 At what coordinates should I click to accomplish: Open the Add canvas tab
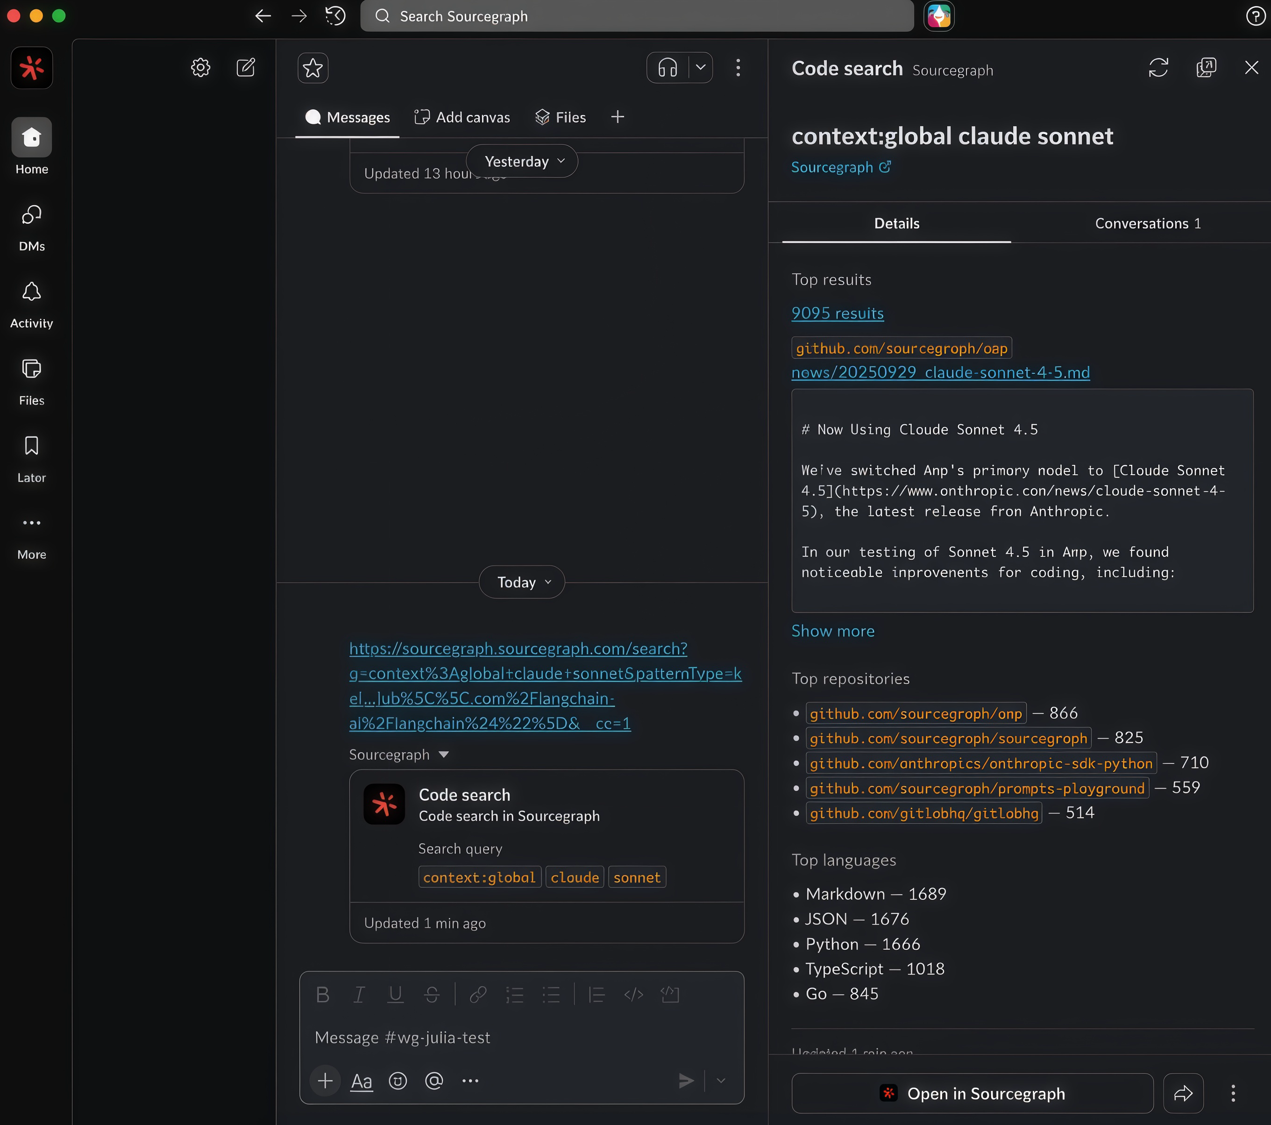point(462,116)
